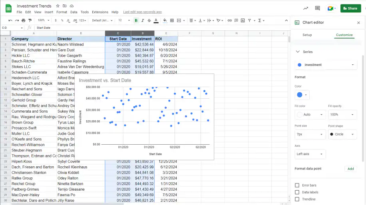Open the series Color swatch picker
Image resolution: width=366 pixels, height=205 pixels.
click(x=302, y=95)
